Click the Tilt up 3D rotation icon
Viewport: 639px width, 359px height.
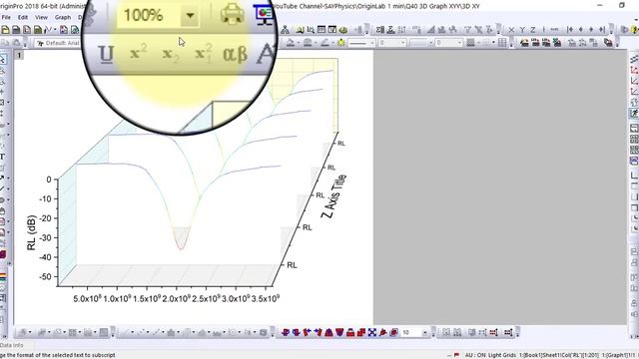(328, 332)
